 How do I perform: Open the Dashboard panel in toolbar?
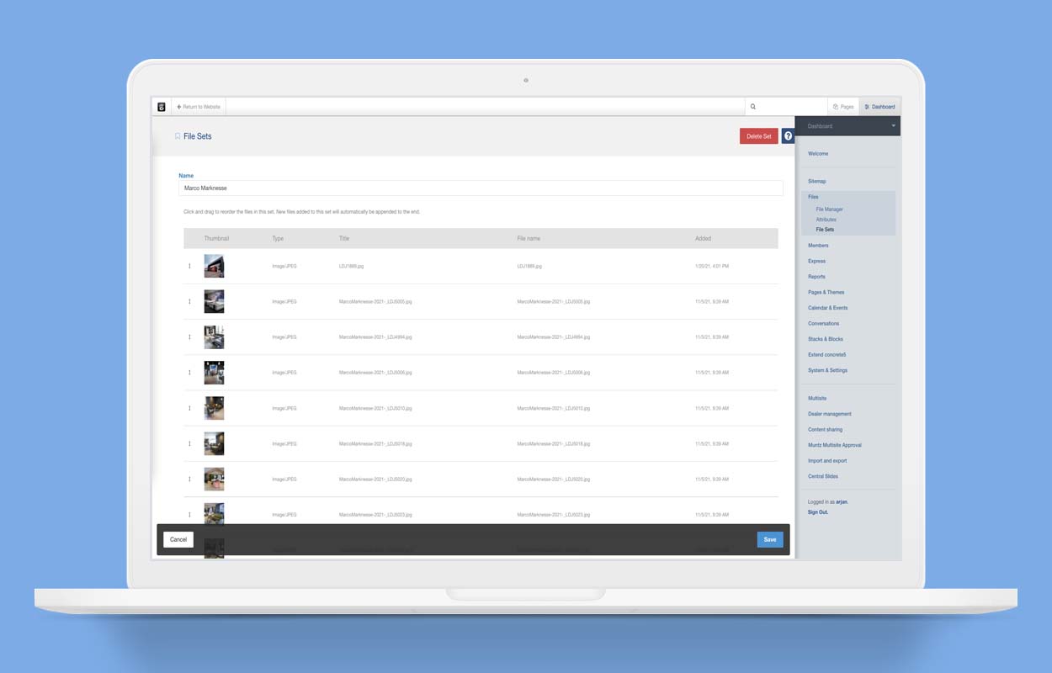tap(879, 107)
